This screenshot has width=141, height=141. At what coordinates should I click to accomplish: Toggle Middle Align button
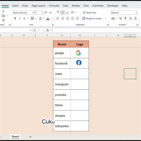click(x=63, y=12)
